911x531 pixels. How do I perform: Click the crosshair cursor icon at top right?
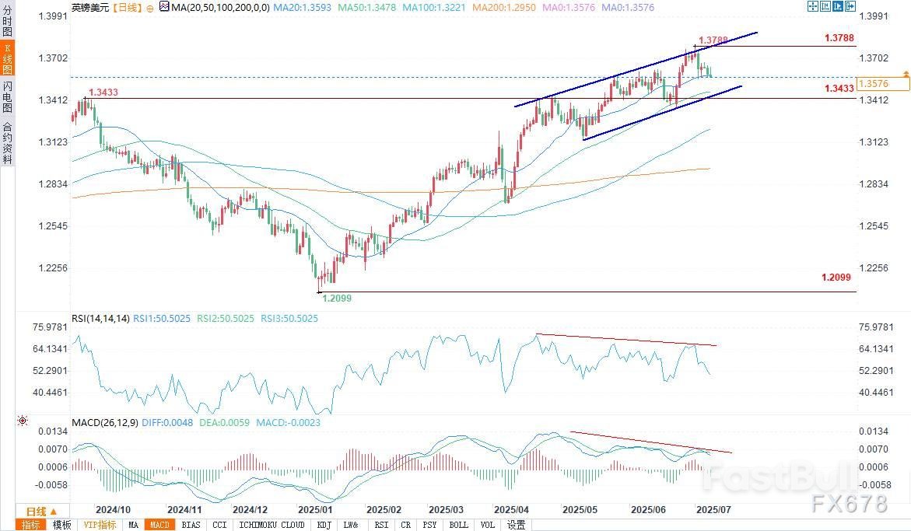pos(812,7)
